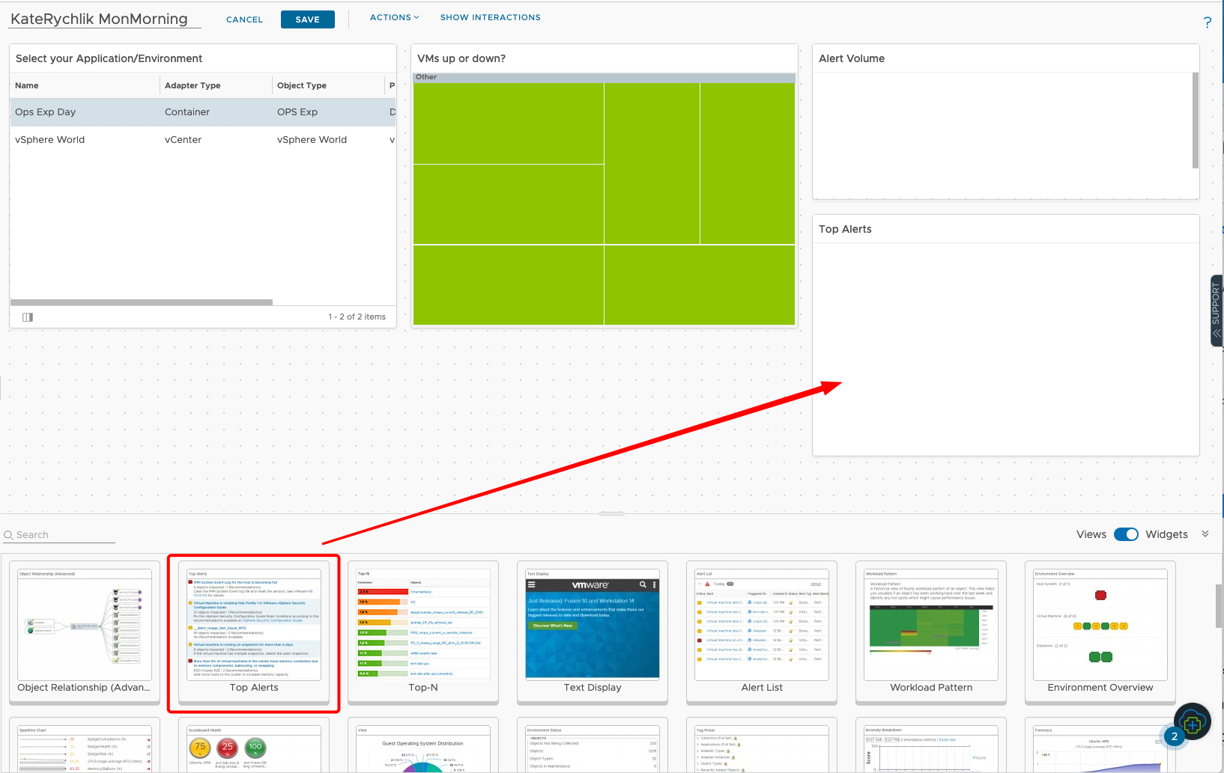
Task: Collapse the widget panel with the double chevron
Action: (x=1205, y=534)
